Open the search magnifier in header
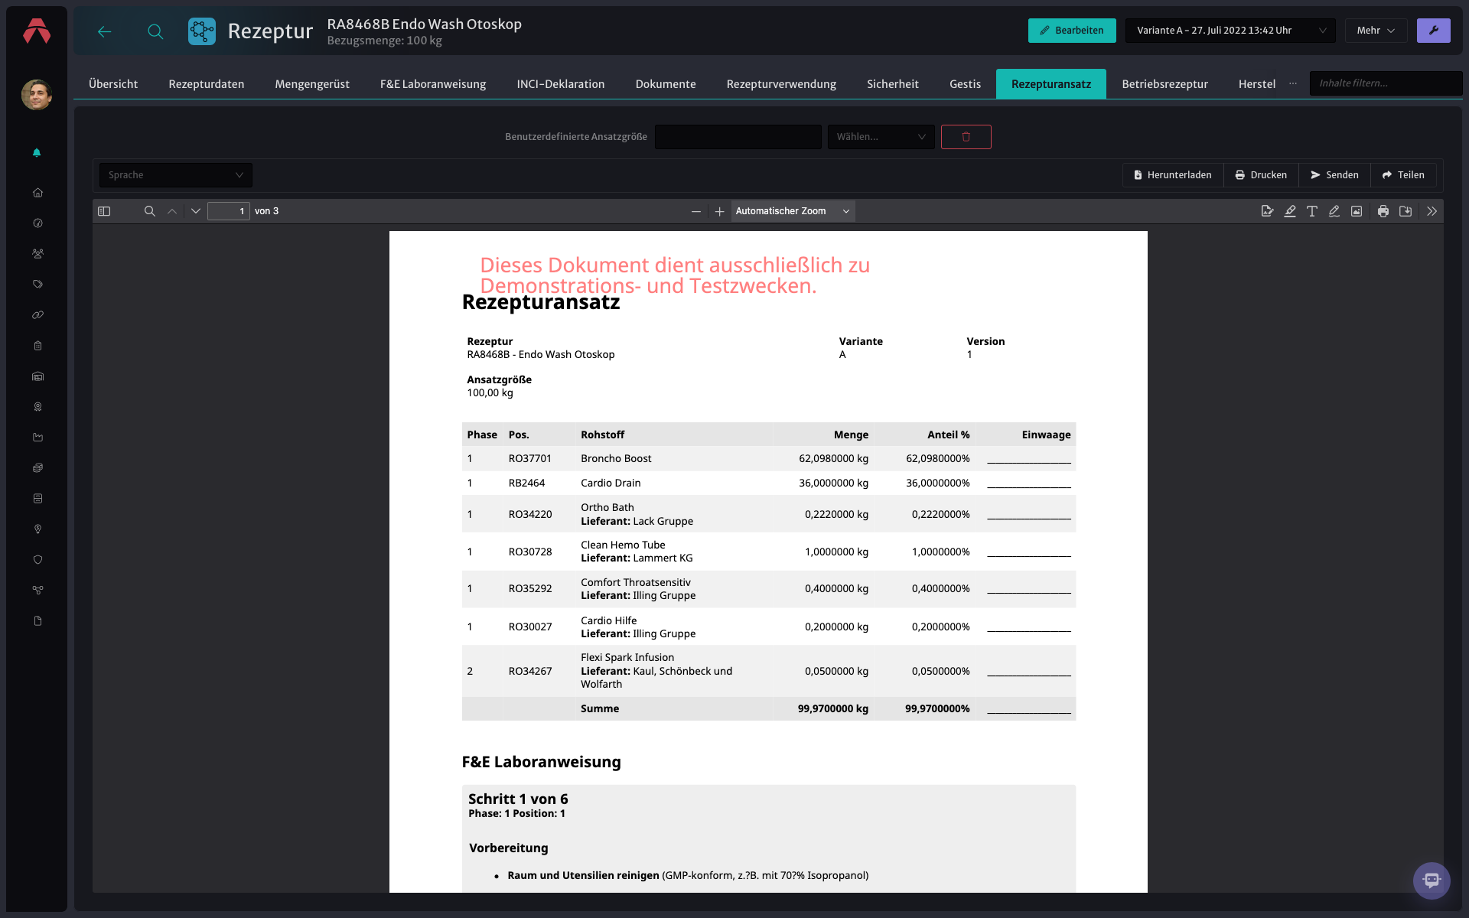Viewport: 1469px width, 918px height. (155, 31)
